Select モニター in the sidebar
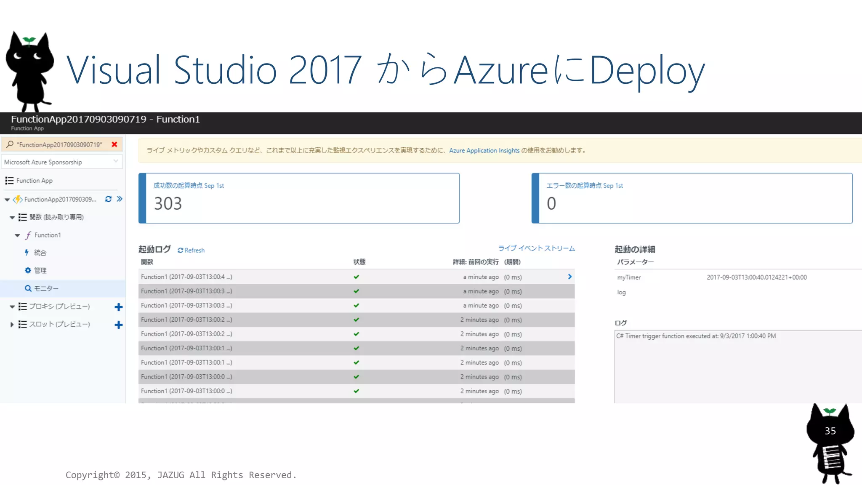862x485 pixels. (46, 288)
